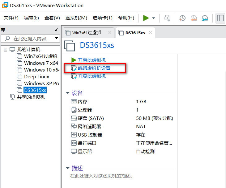
Task: Click the VMware Workstation title bar logo
Action: [x=5, y=5]
